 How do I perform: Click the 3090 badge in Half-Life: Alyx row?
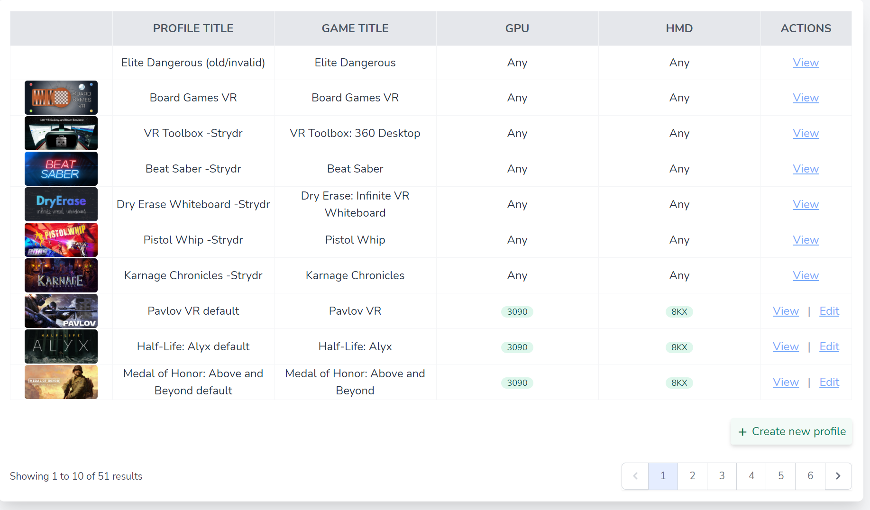[517, 347]
